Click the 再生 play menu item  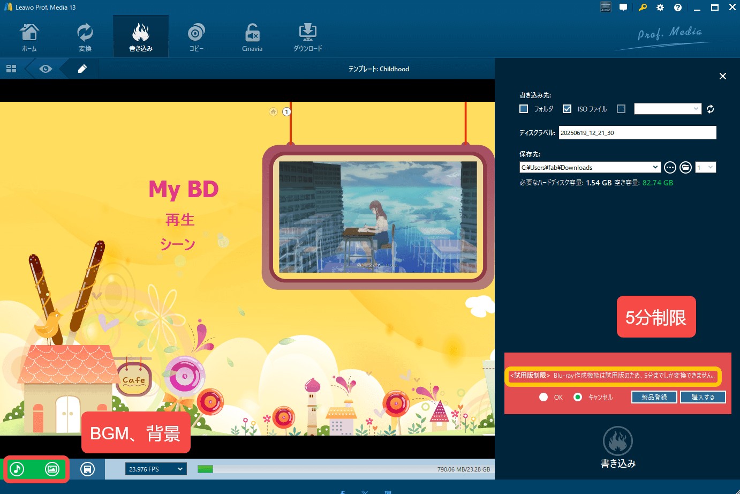180,220
